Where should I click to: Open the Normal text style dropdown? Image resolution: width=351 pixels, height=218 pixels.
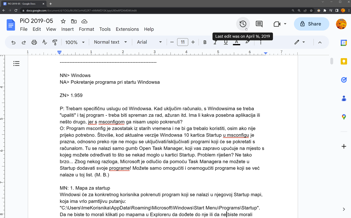(x=110, y=42)
